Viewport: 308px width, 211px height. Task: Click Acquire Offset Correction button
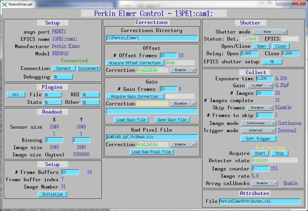click(135, 63)
